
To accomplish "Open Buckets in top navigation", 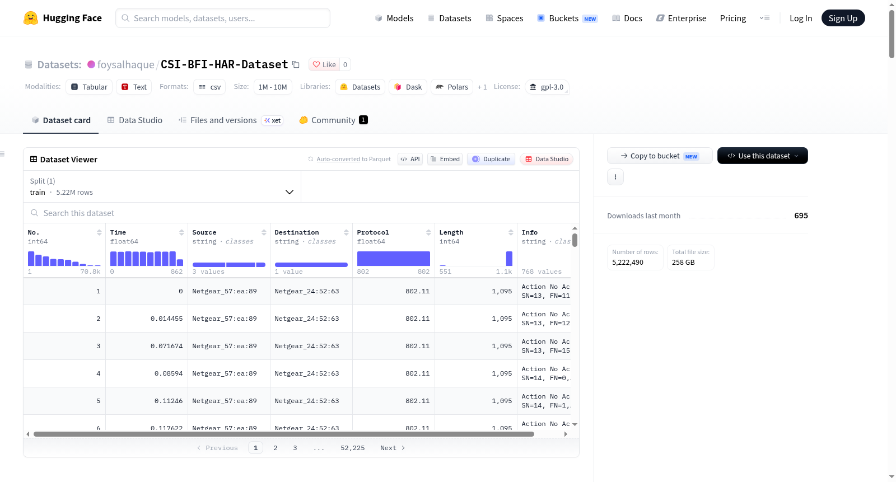I will 567,18.
